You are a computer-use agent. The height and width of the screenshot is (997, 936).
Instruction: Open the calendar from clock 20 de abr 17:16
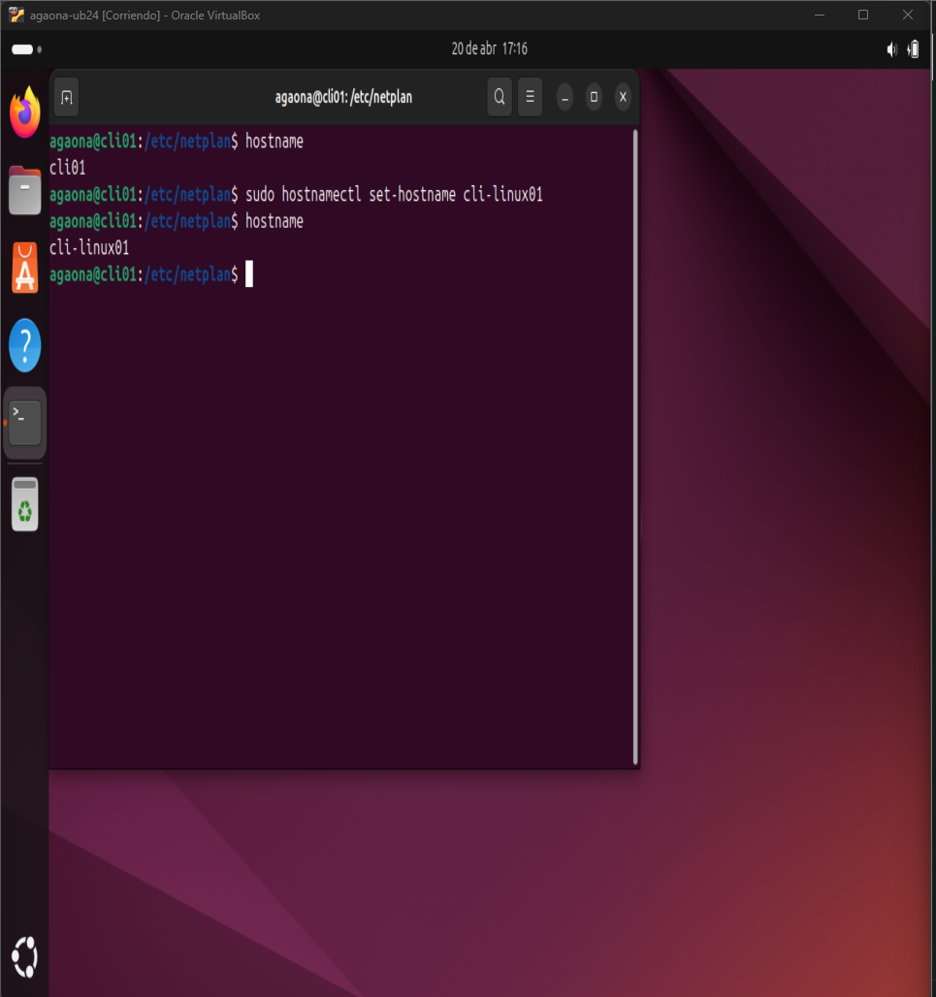[489, 49]
